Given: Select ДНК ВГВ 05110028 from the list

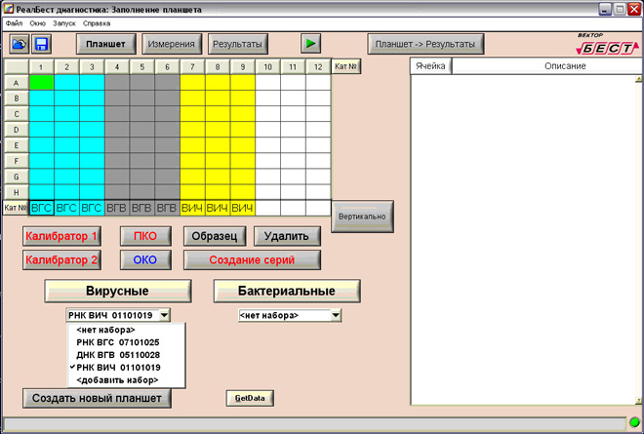Looking at the screenshot, I should coord(127,355).
